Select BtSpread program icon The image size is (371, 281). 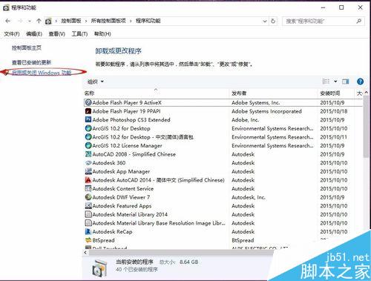click(88, 240)
